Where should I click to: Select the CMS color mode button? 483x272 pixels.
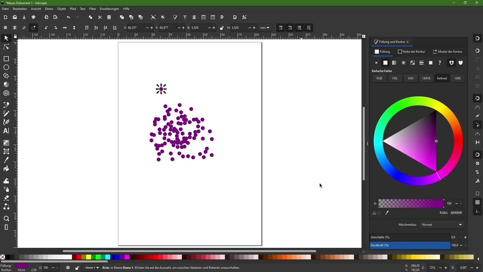click(x=458, y=78)
